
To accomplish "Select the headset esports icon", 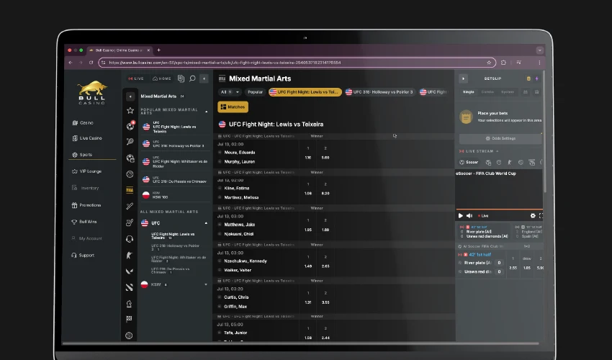I will click(x=130, y=239).
